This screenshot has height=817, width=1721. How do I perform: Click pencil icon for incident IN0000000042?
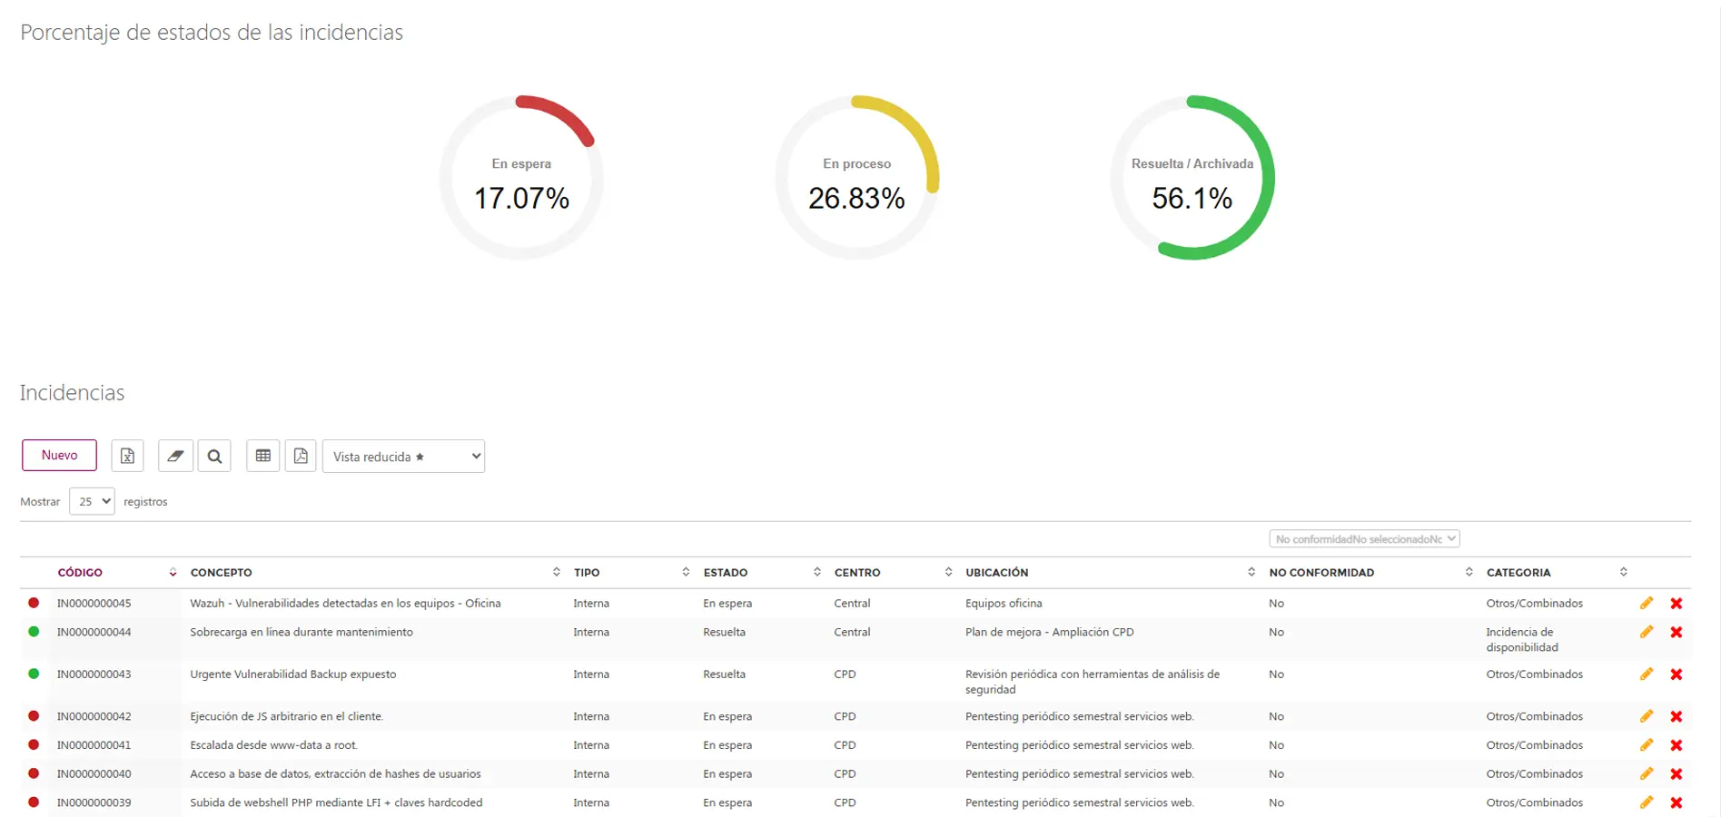pyautogui.click(x=1646, y=716)
